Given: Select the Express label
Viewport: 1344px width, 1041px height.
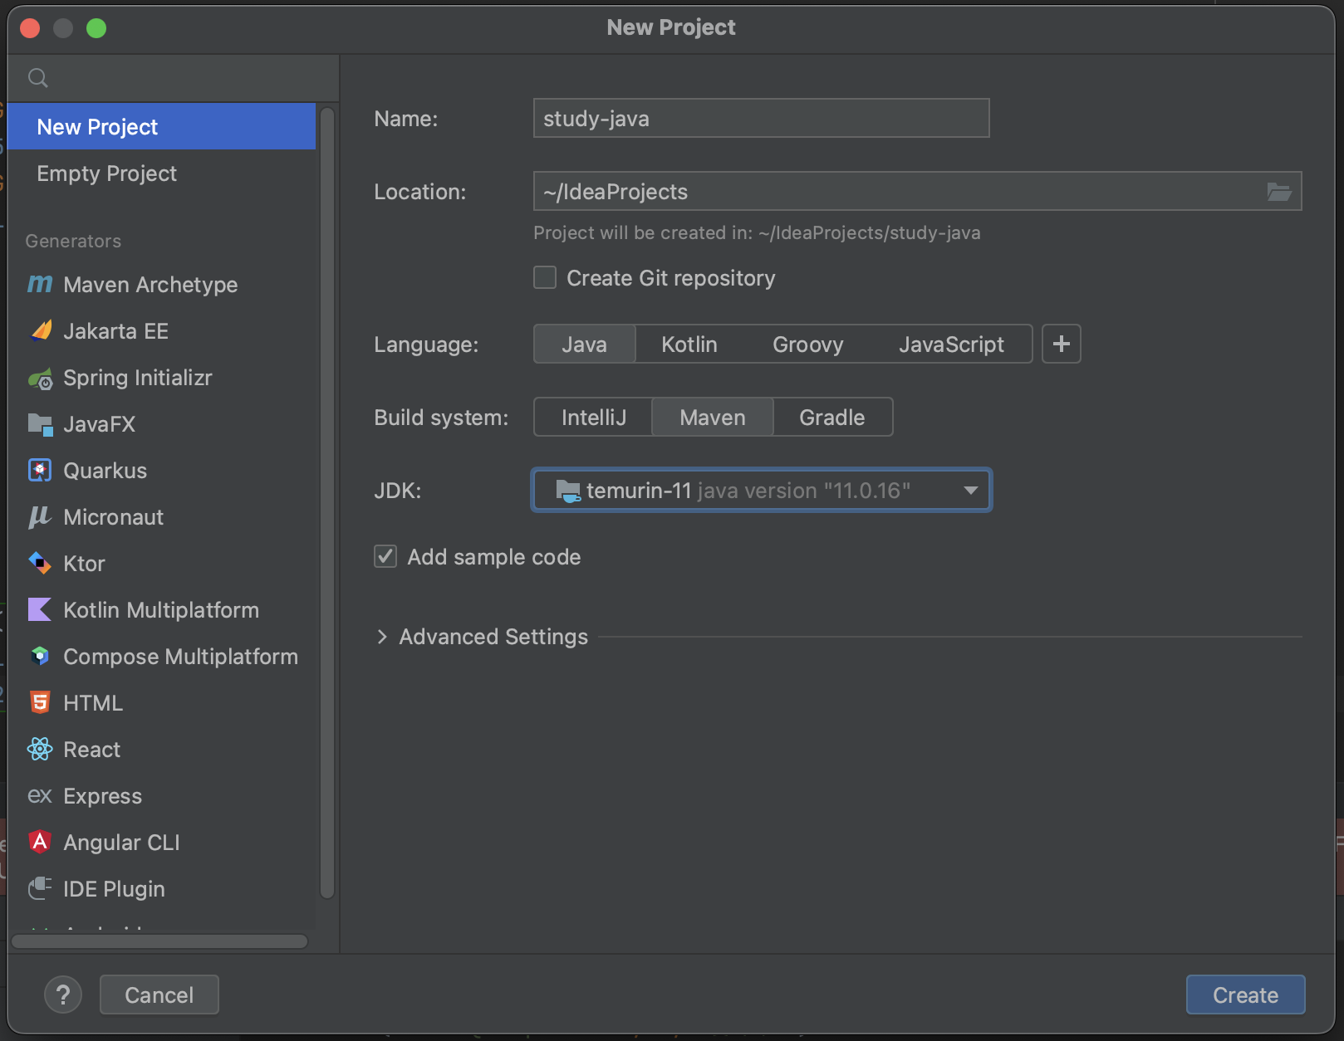Looking at the screenshot, I should pyautogui.click(x=102, y=796).
